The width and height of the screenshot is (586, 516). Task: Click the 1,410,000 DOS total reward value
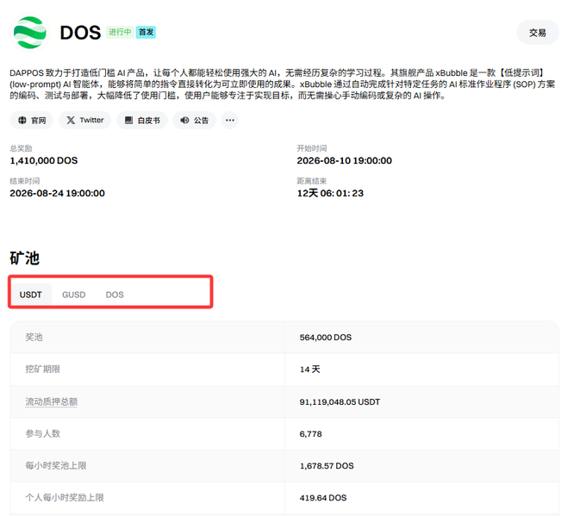44,161
